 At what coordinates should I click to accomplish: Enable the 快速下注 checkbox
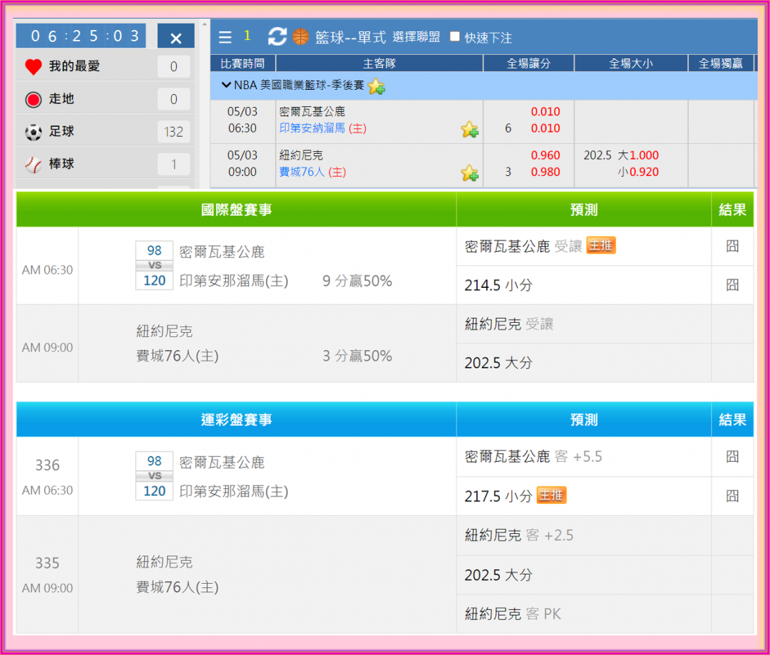[x=455, y=36]
